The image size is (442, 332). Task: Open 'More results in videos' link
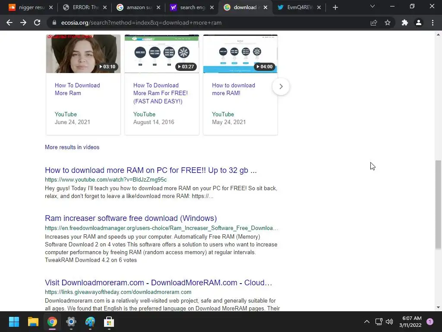pos(72,147)
